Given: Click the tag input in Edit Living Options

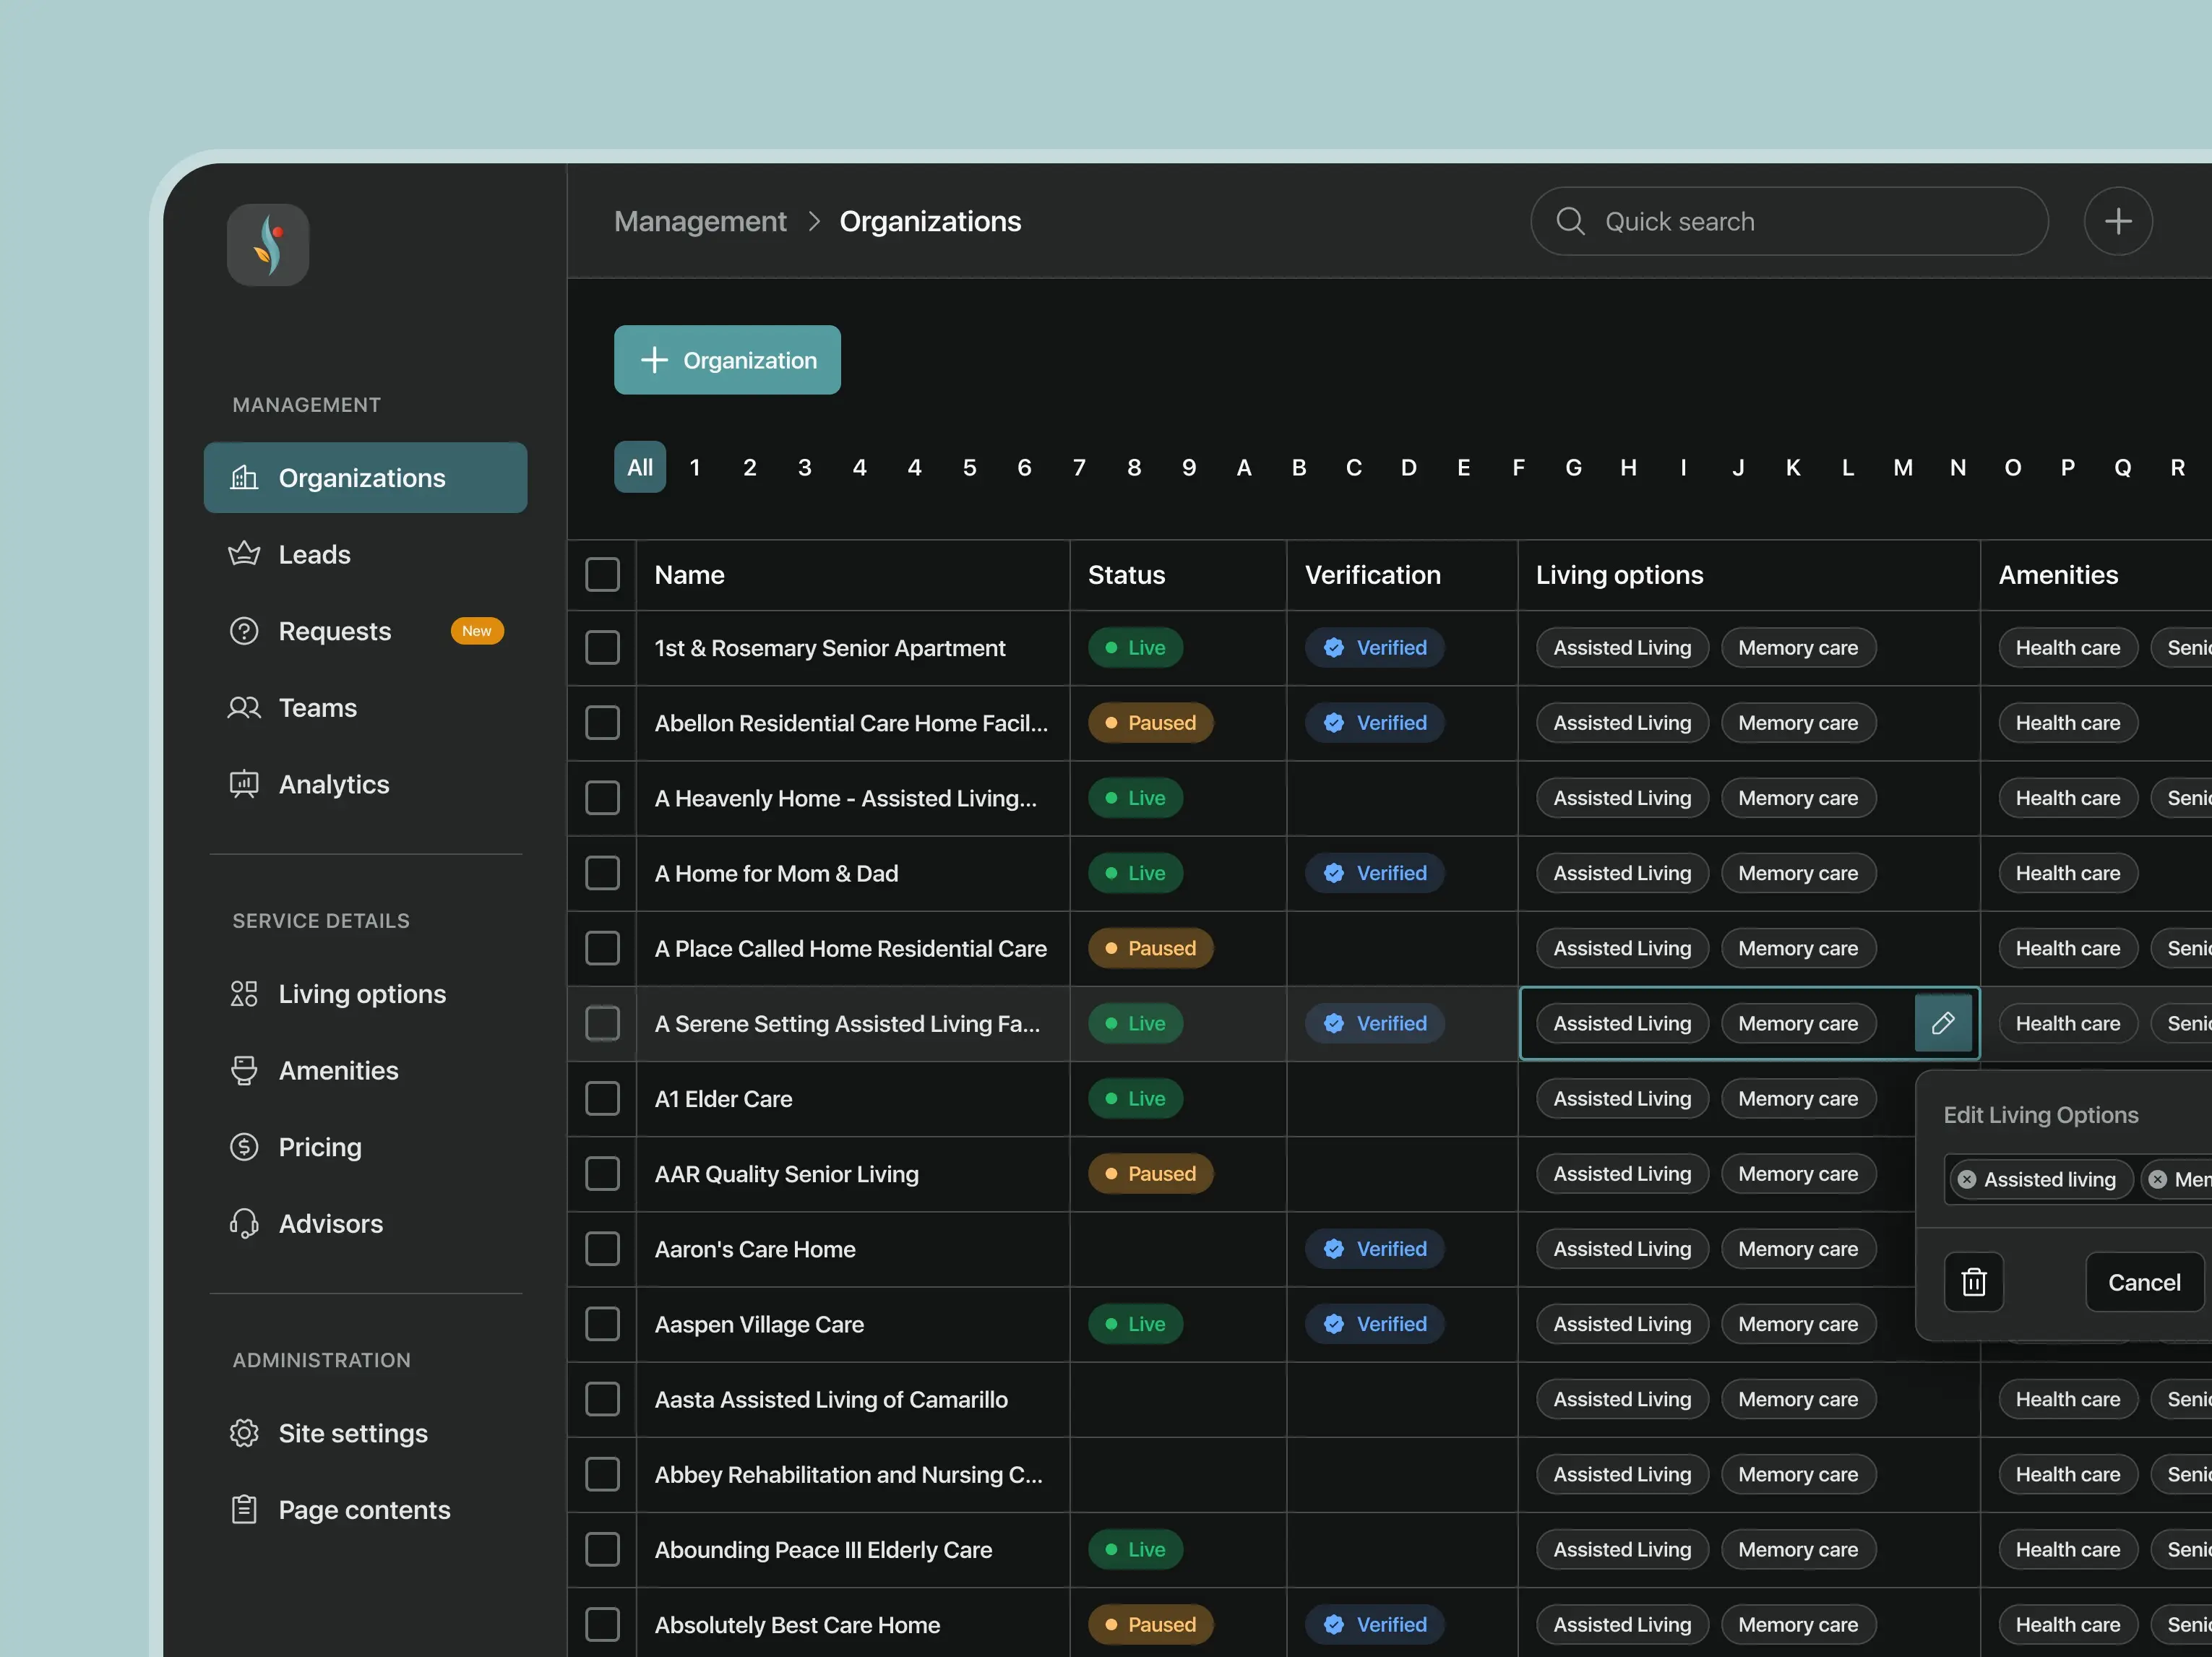Looking at the screenshot, I should pyautogui.click(x=2078, y=1180).
